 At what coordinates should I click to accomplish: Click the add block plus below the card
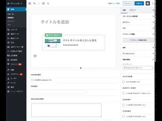click(35, 56)
